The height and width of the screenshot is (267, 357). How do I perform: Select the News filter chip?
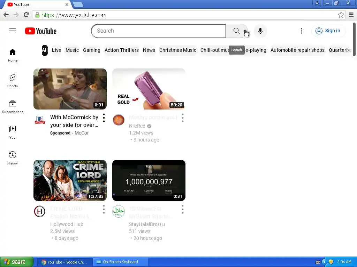pyautogui.click(x=149, y=50)
